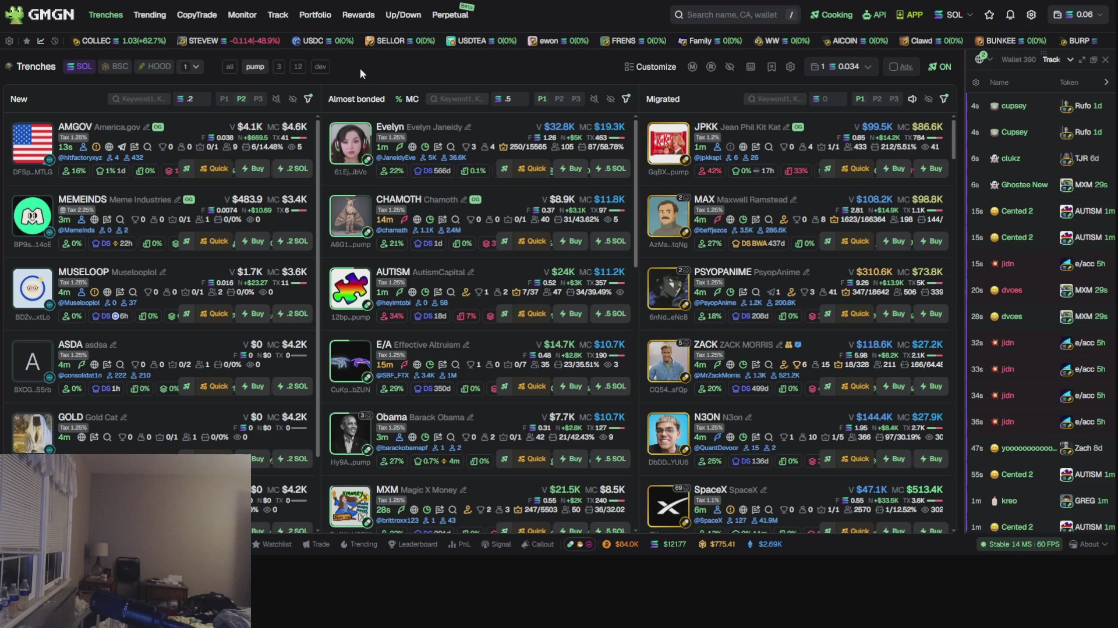The width and height of the screenshot is (1118, 628).
Task: Toggle the quick-buy ON switch
Action: pos(939,67)
